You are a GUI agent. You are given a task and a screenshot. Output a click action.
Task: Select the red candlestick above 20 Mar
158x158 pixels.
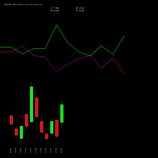[x=57, y=128]
